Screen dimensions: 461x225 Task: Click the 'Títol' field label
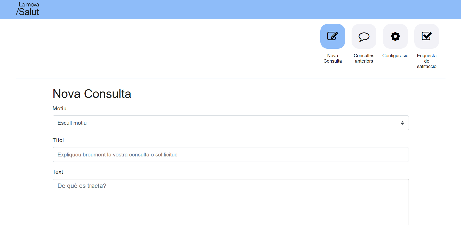tap(58, 140)
